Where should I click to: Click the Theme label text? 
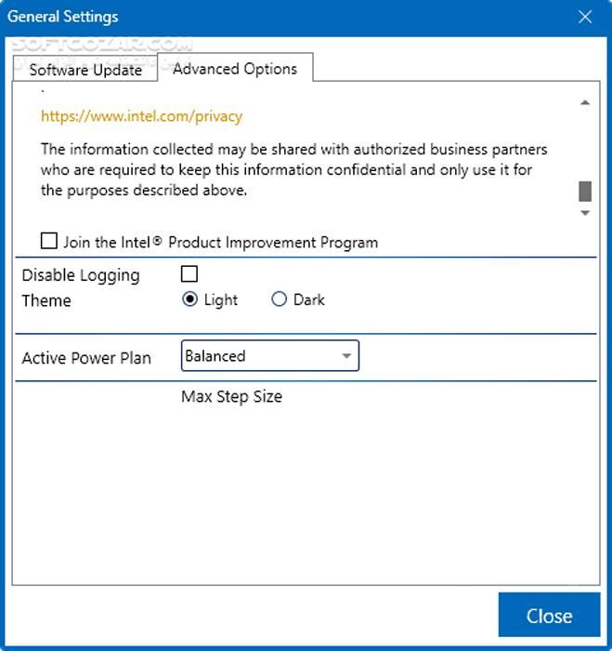[x=46, y=300]
